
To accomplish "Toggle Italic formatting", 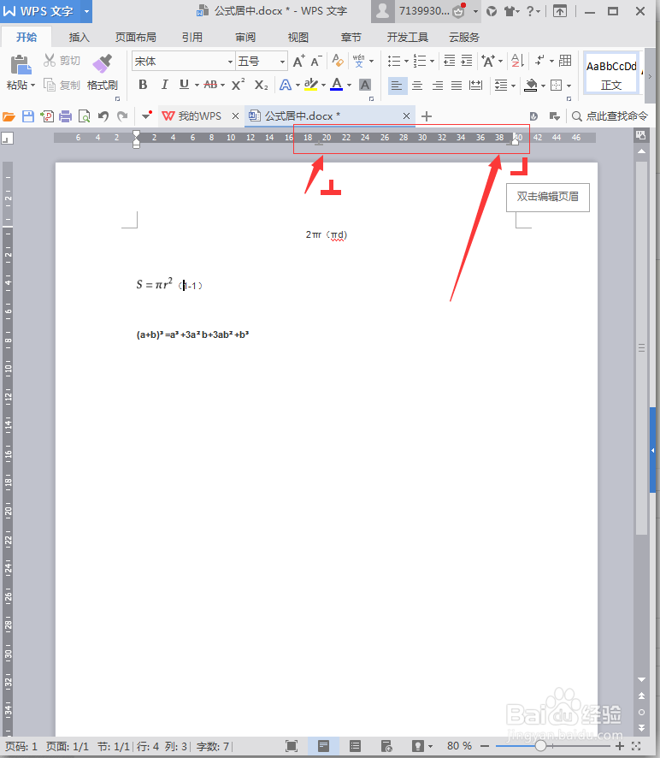I will coord(164,85).
